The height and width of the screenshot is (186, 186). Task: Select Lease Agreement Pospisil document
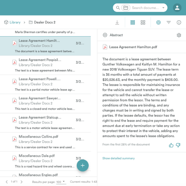click(x=45, y=65)
